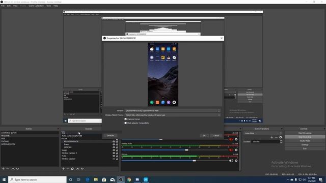The image size is (326, 183).
Task: Open Windows Start menu
Action: pyautogui.click(x=4, y=179)
